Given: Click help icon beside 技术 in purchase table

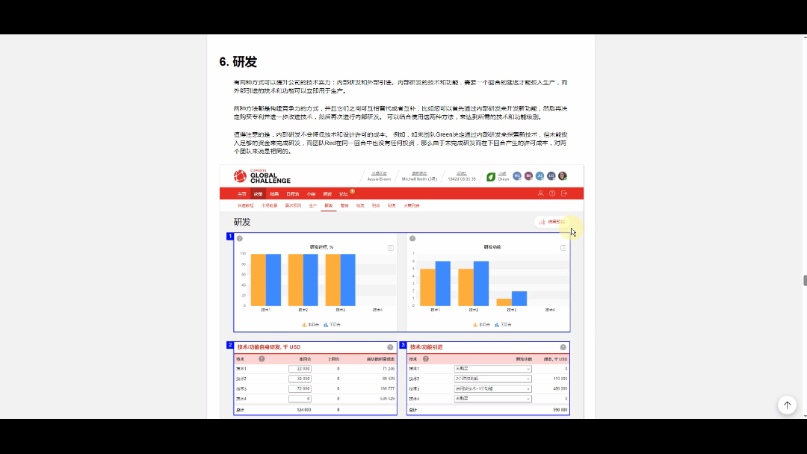Looking at the screenshot, I should (x=426, y=359).
